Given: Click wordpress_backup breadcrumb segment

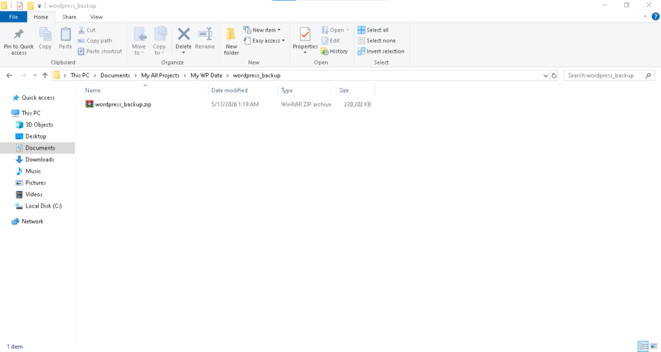Looking at the screenshot, I should click(256, 75).
